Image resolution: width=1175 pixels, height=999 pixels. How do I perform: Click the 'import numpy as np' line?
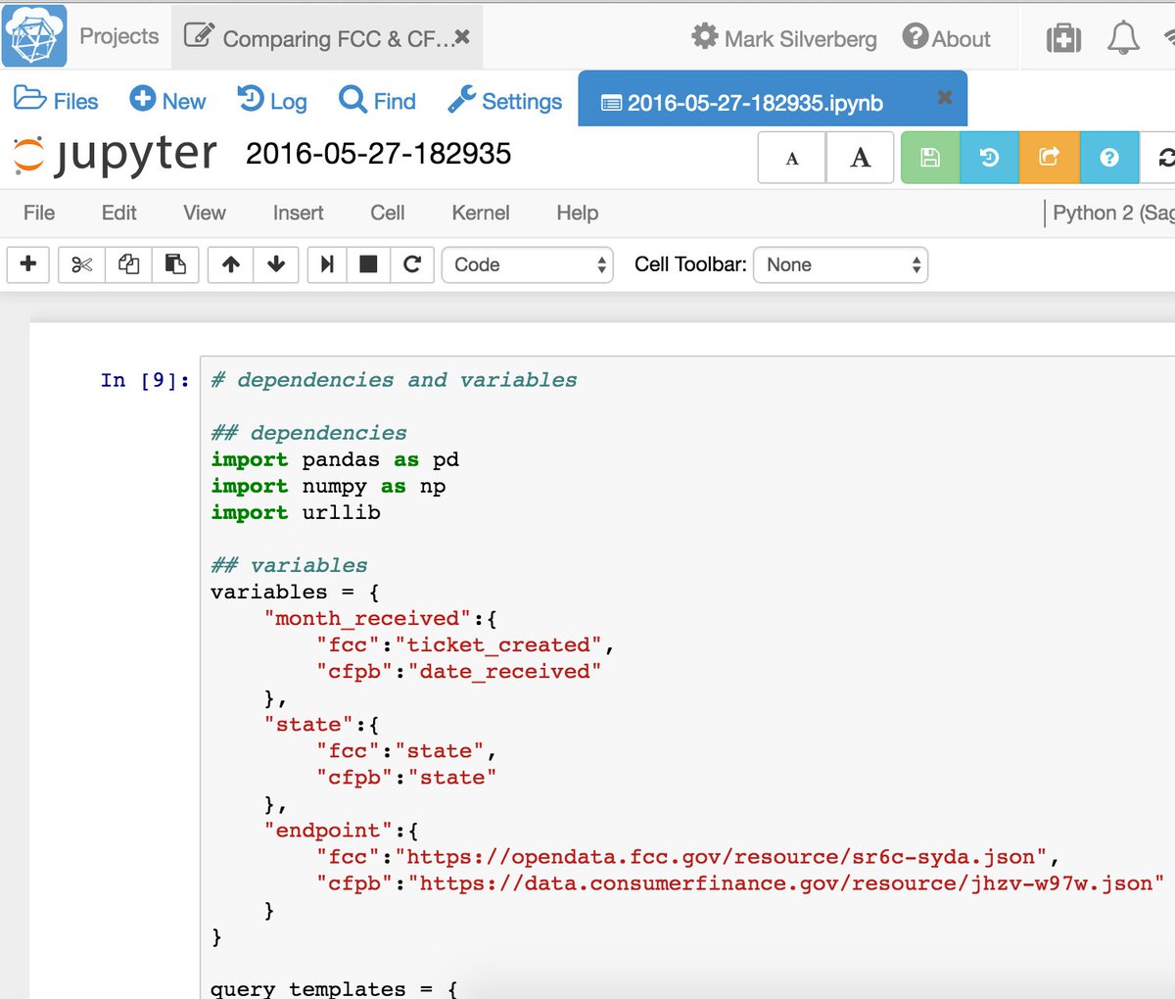[328, 486]
